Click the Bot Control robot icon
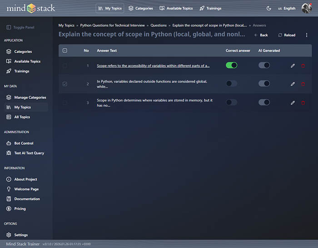The height and width of the screenshot is (248, 318). pos(9,143)
